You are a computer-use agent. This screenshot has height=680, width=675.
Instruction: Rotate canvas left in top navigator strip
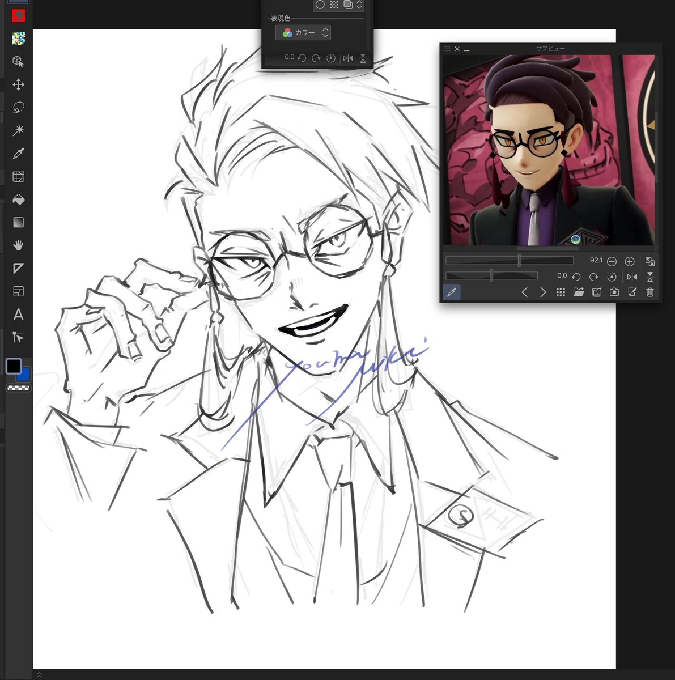(x=302, y=58)
